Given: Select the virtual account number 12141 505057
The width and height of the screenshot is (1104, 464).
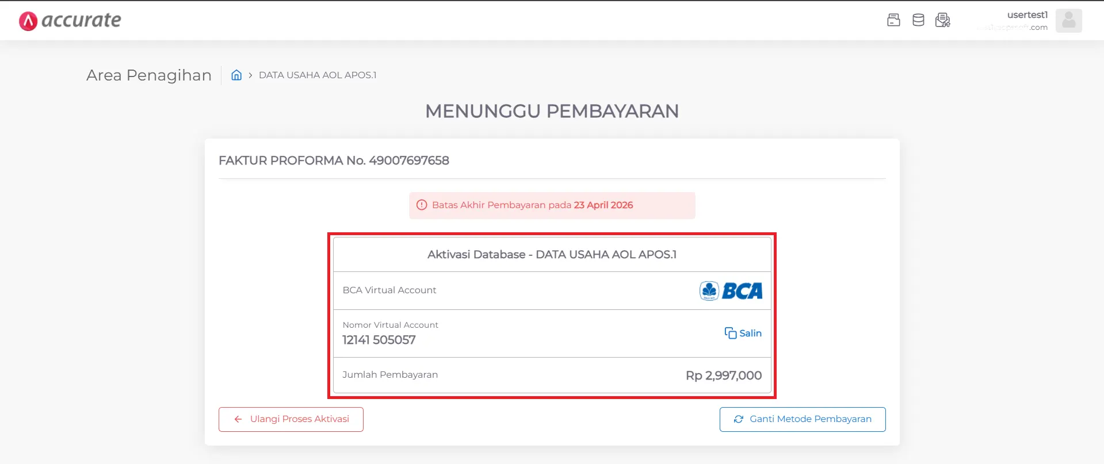Looking at the screenshot, I should [x=379, y=340].
